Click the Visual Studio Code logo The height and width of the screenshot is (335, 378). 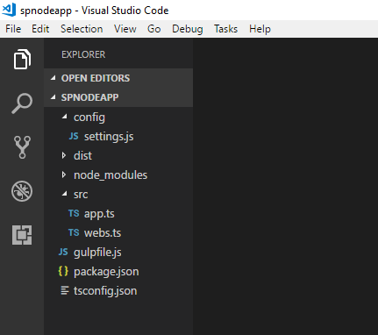9,10
